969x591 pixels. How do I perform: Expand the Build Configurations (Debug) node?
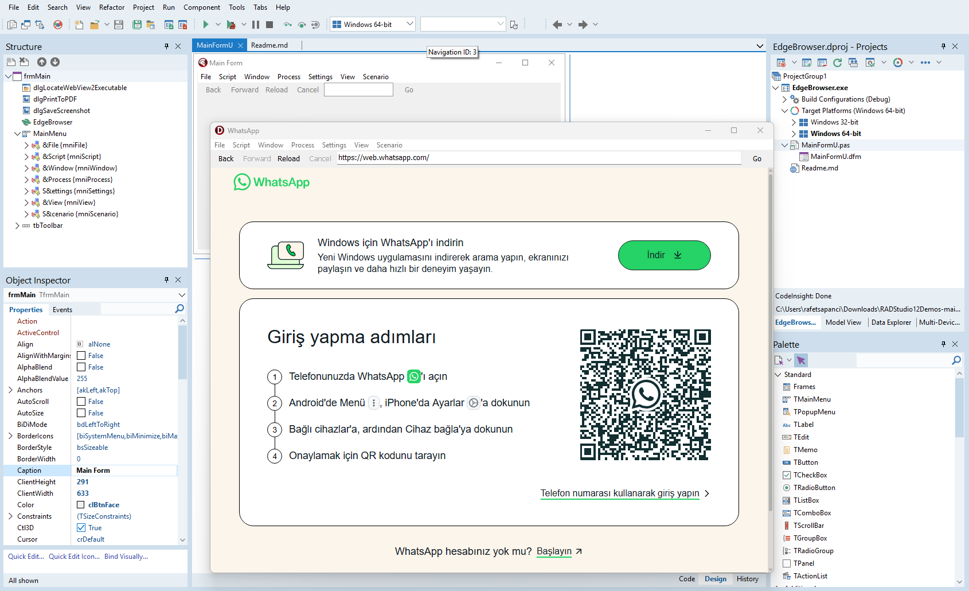click(785, 99)
